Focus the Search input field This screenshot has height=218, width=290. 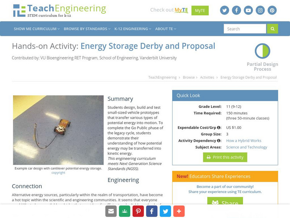pyautogui.click(x=245, y=29)
